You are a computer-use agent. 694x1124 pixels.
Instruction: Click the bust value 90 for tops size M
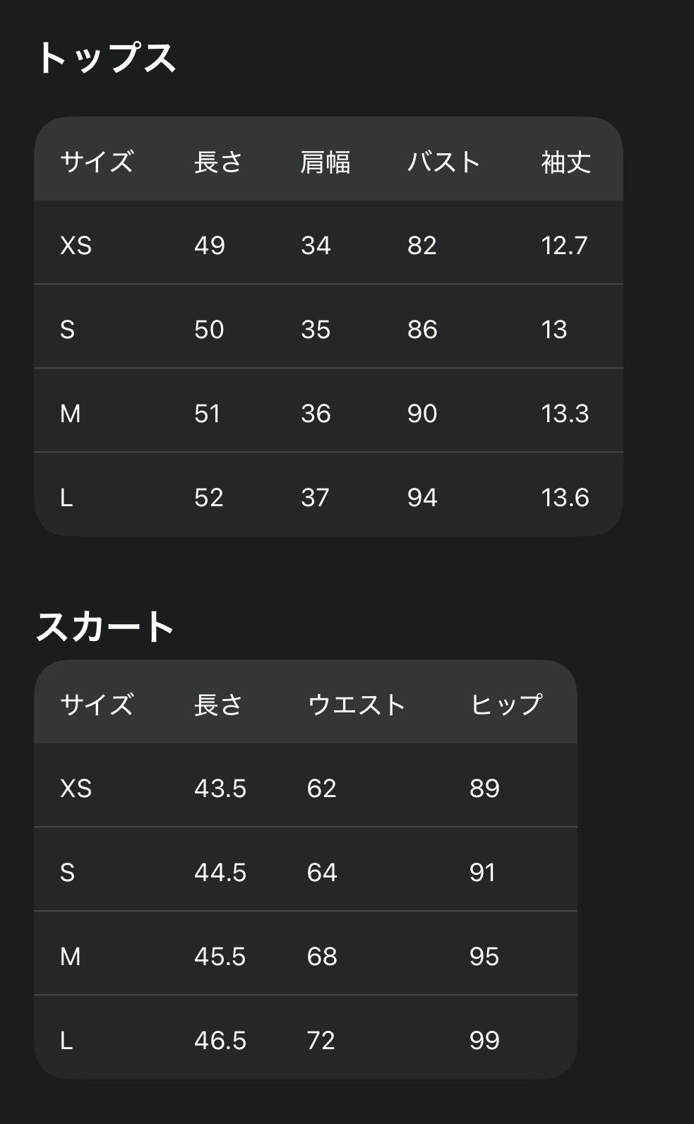point(422,414)
